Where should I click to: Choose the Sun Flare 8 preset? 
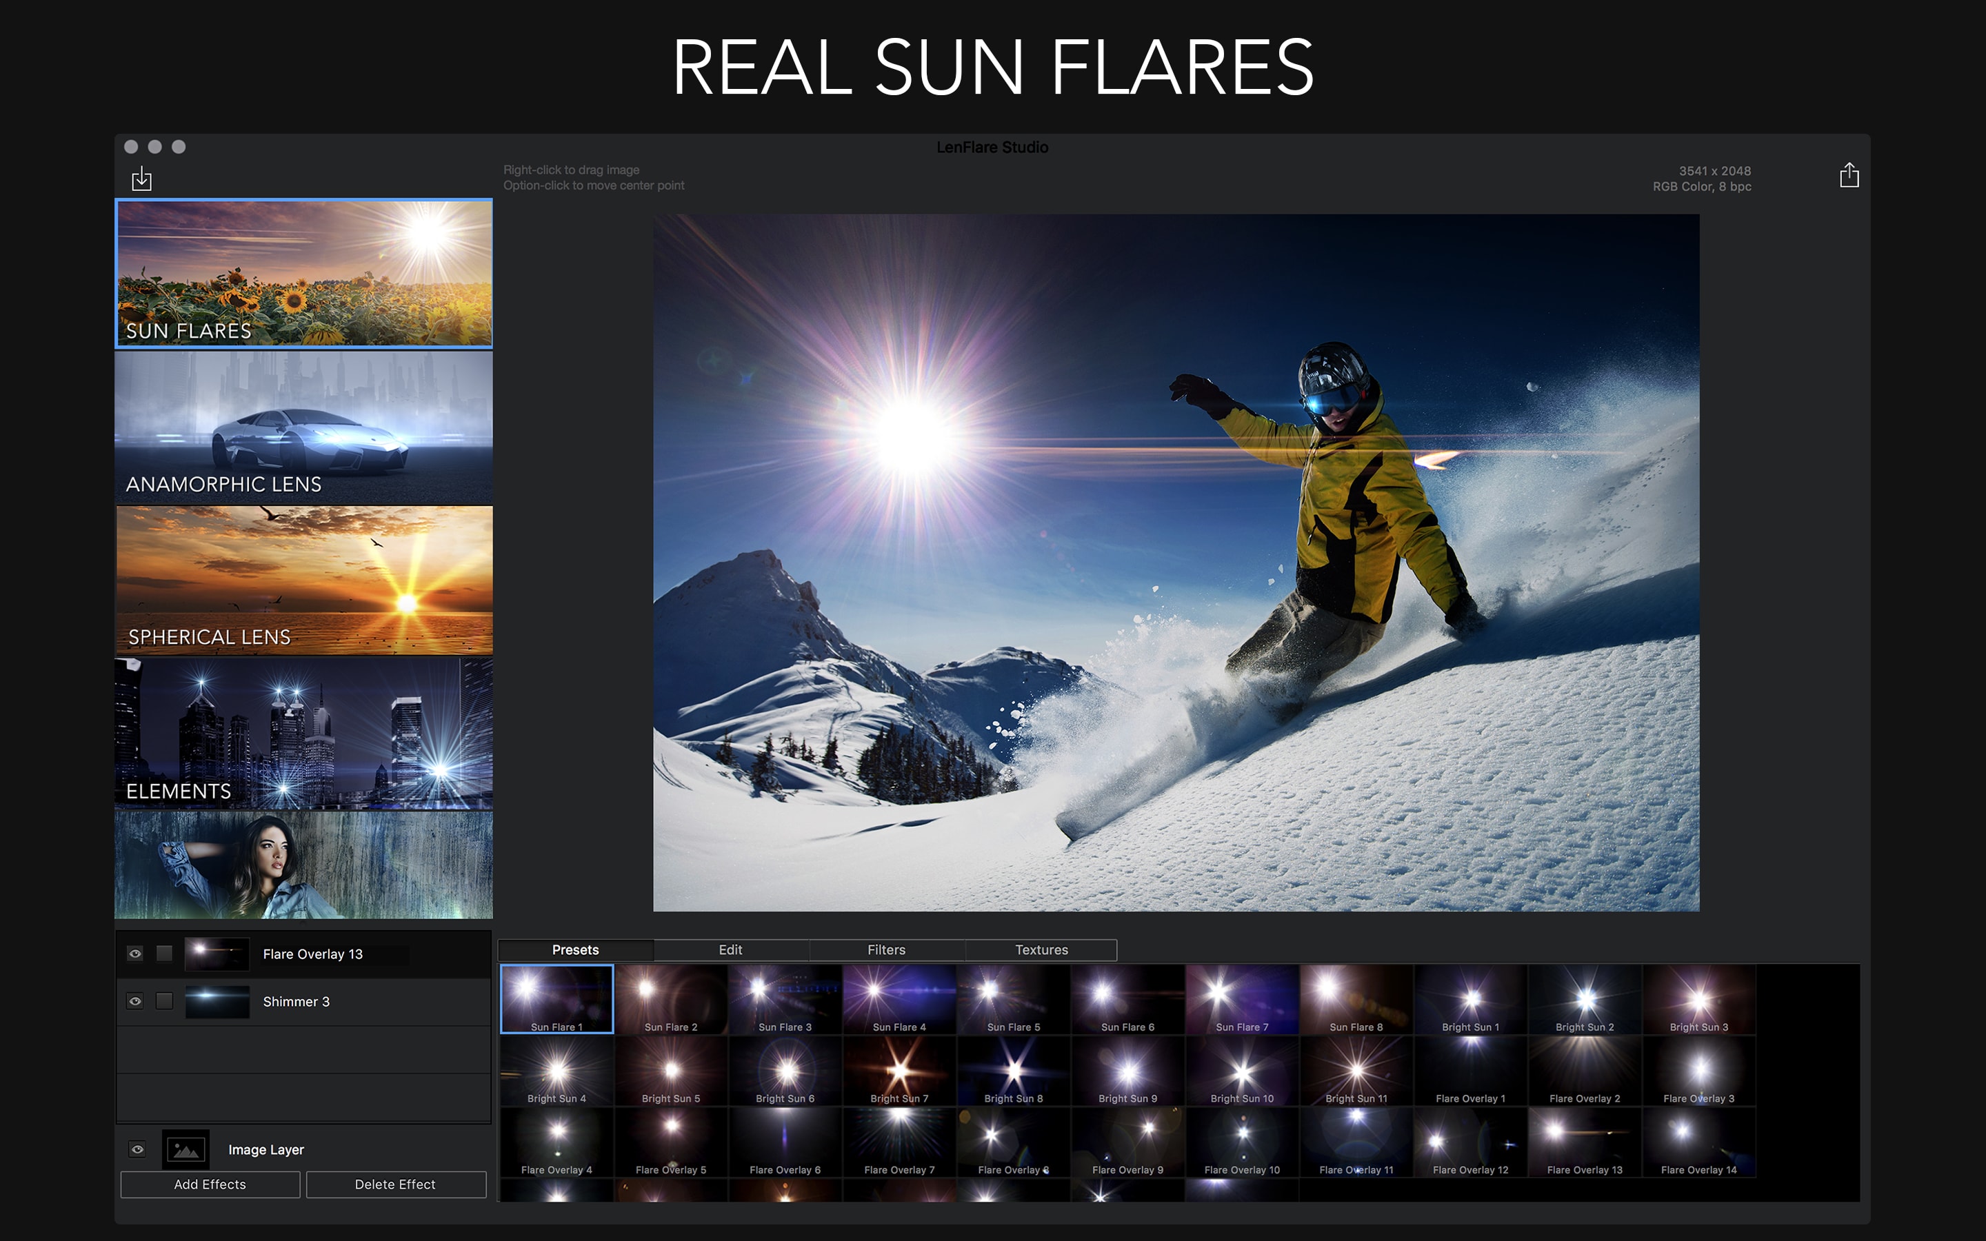pyautogui.click(x=1356, y=999)
